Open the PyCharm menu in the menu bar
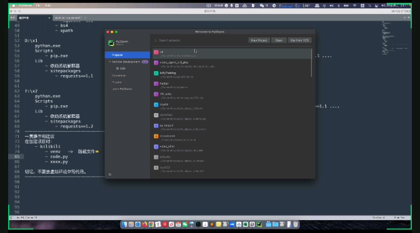Viewport: 420px width, 233px height. [x=25, y=6]
